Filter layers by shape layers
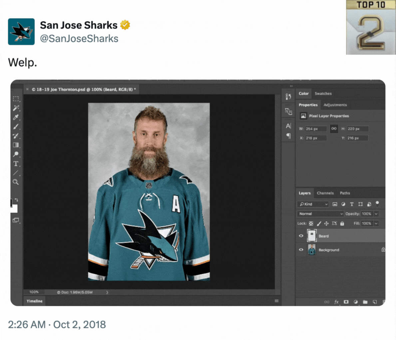Viewport: 396px width, 340px height. click(x=360, y=204)
